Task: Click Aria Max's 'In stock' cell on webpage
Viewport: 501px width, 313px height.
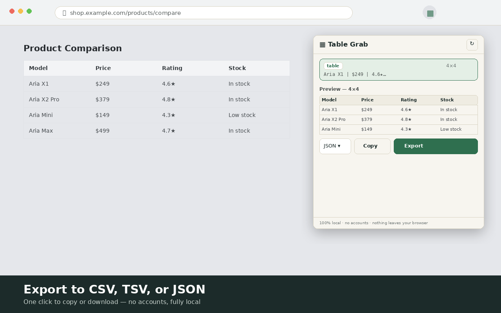Action: tap(239, 131)
